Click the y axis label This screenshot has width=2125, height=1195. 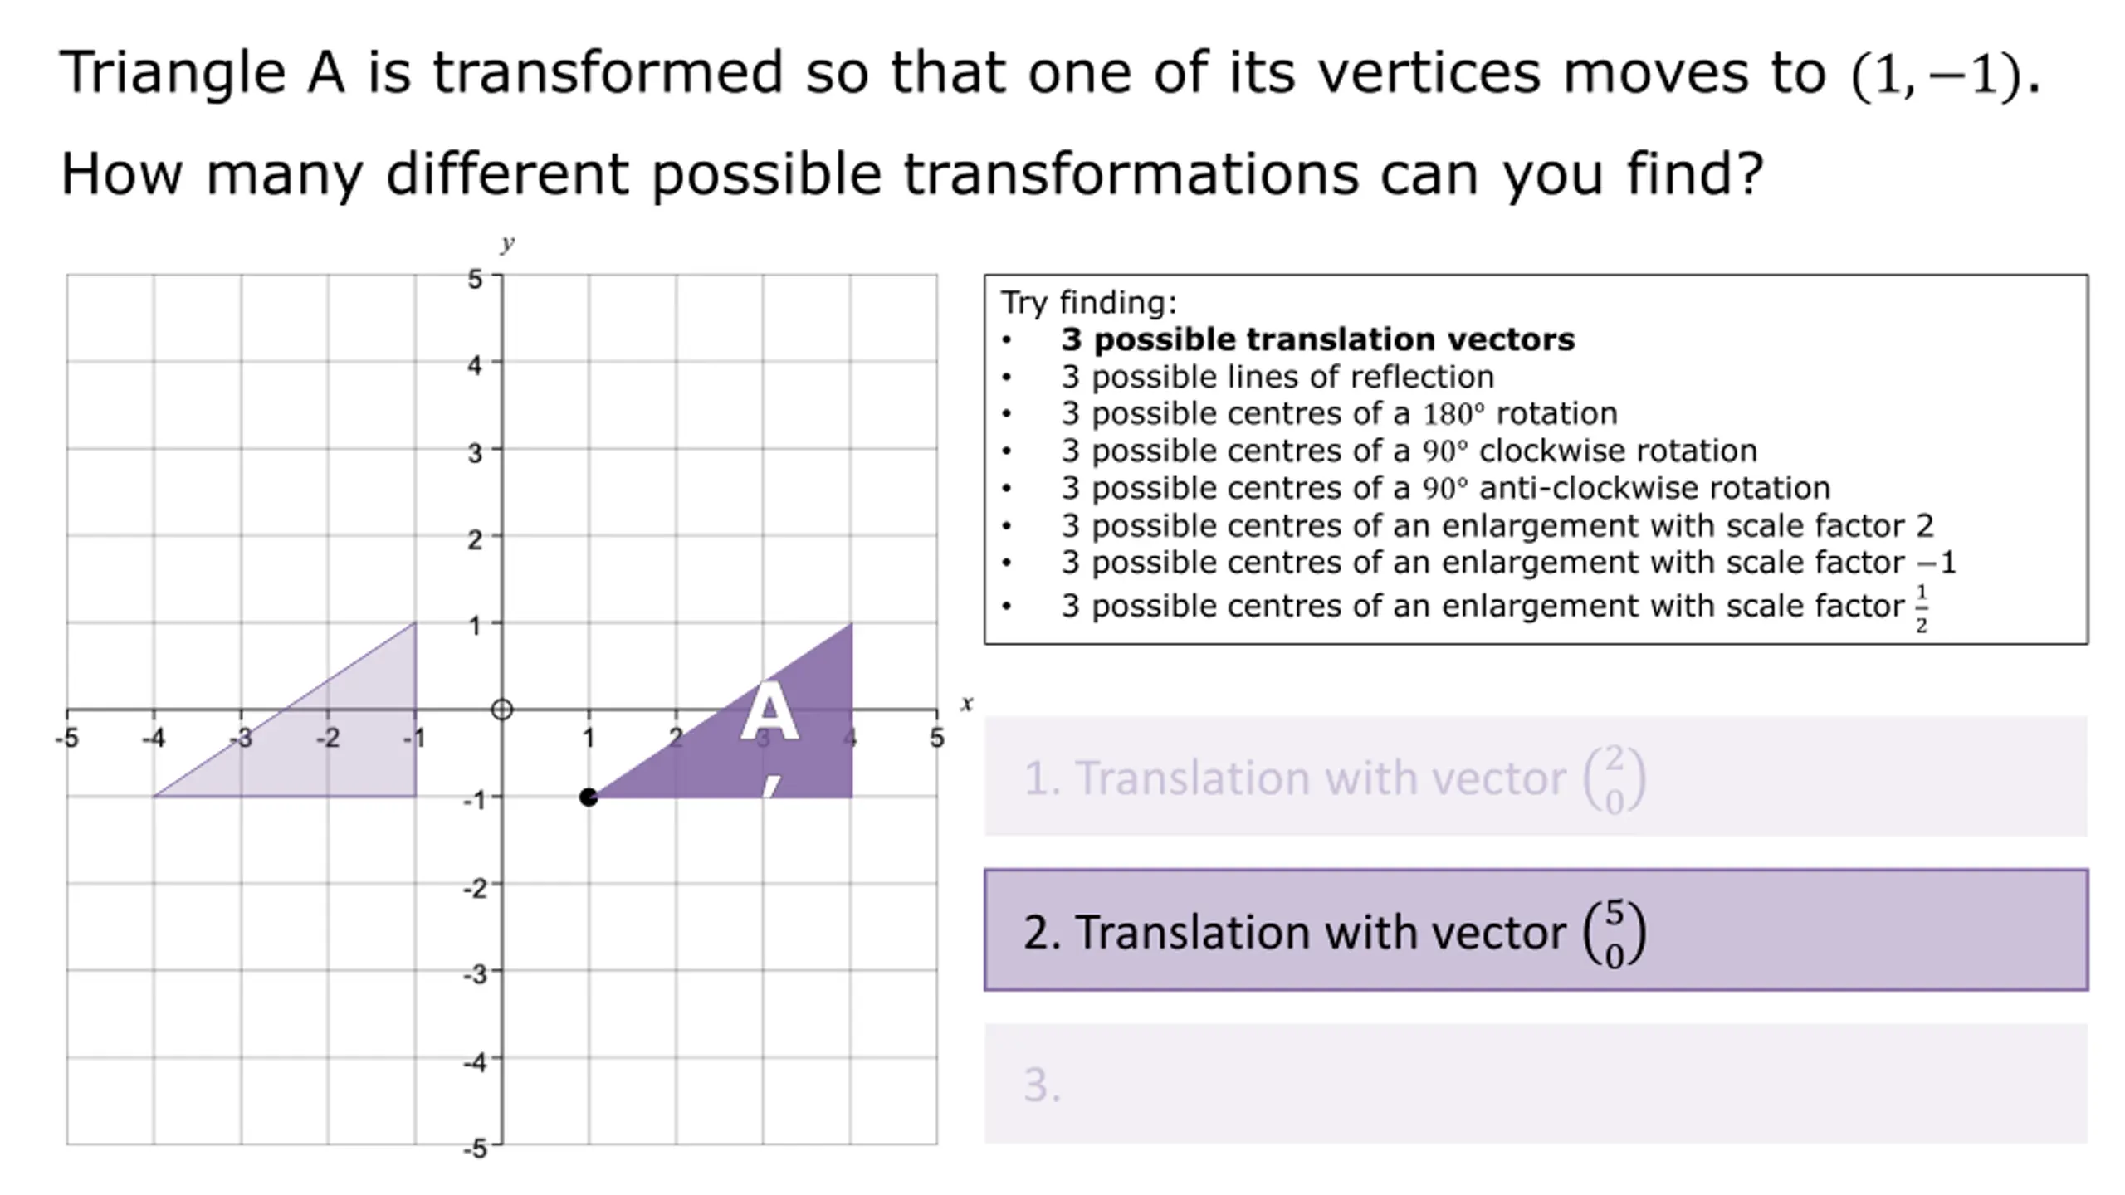[x=507, y=243]
